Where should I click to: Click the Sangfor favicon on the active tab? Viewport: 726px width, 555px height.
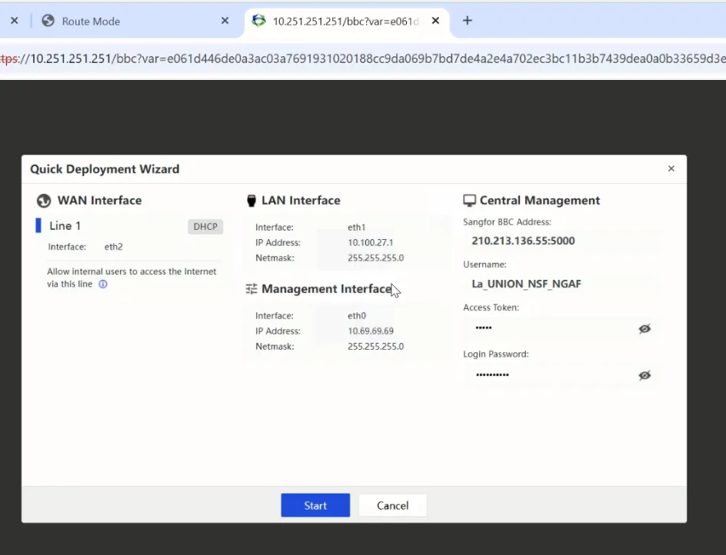point(259,21)
